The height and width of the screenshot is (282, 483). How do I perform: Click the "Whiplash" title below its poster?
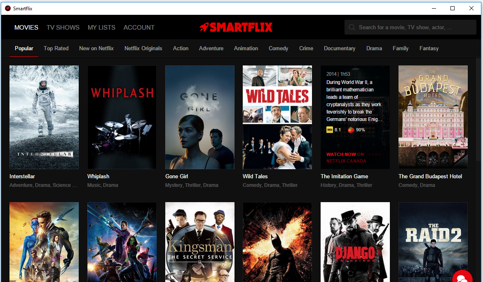point(98,176)
